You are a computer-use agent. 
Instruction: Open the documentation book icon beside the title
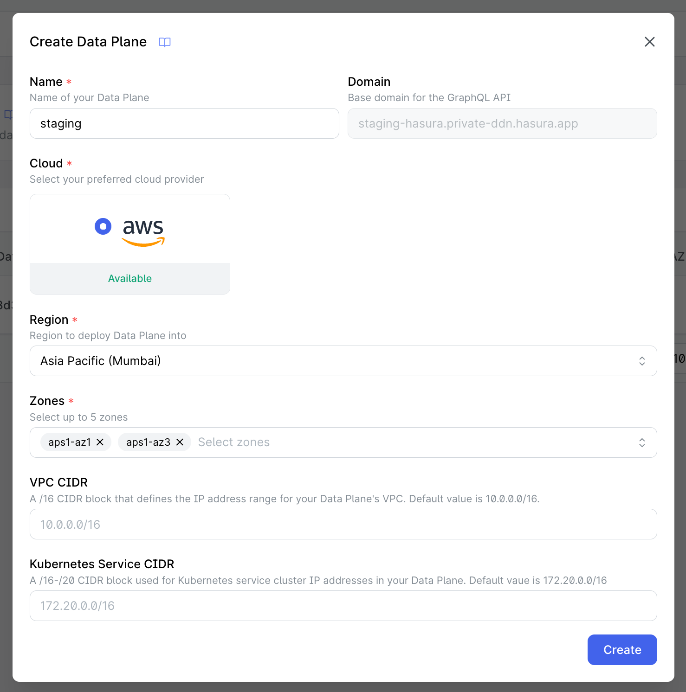(x=165, y=42)
